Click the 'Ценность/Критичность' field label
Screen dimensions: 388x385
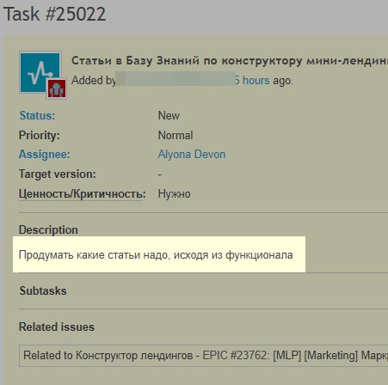pyautogui.click(x=83, y=194)
